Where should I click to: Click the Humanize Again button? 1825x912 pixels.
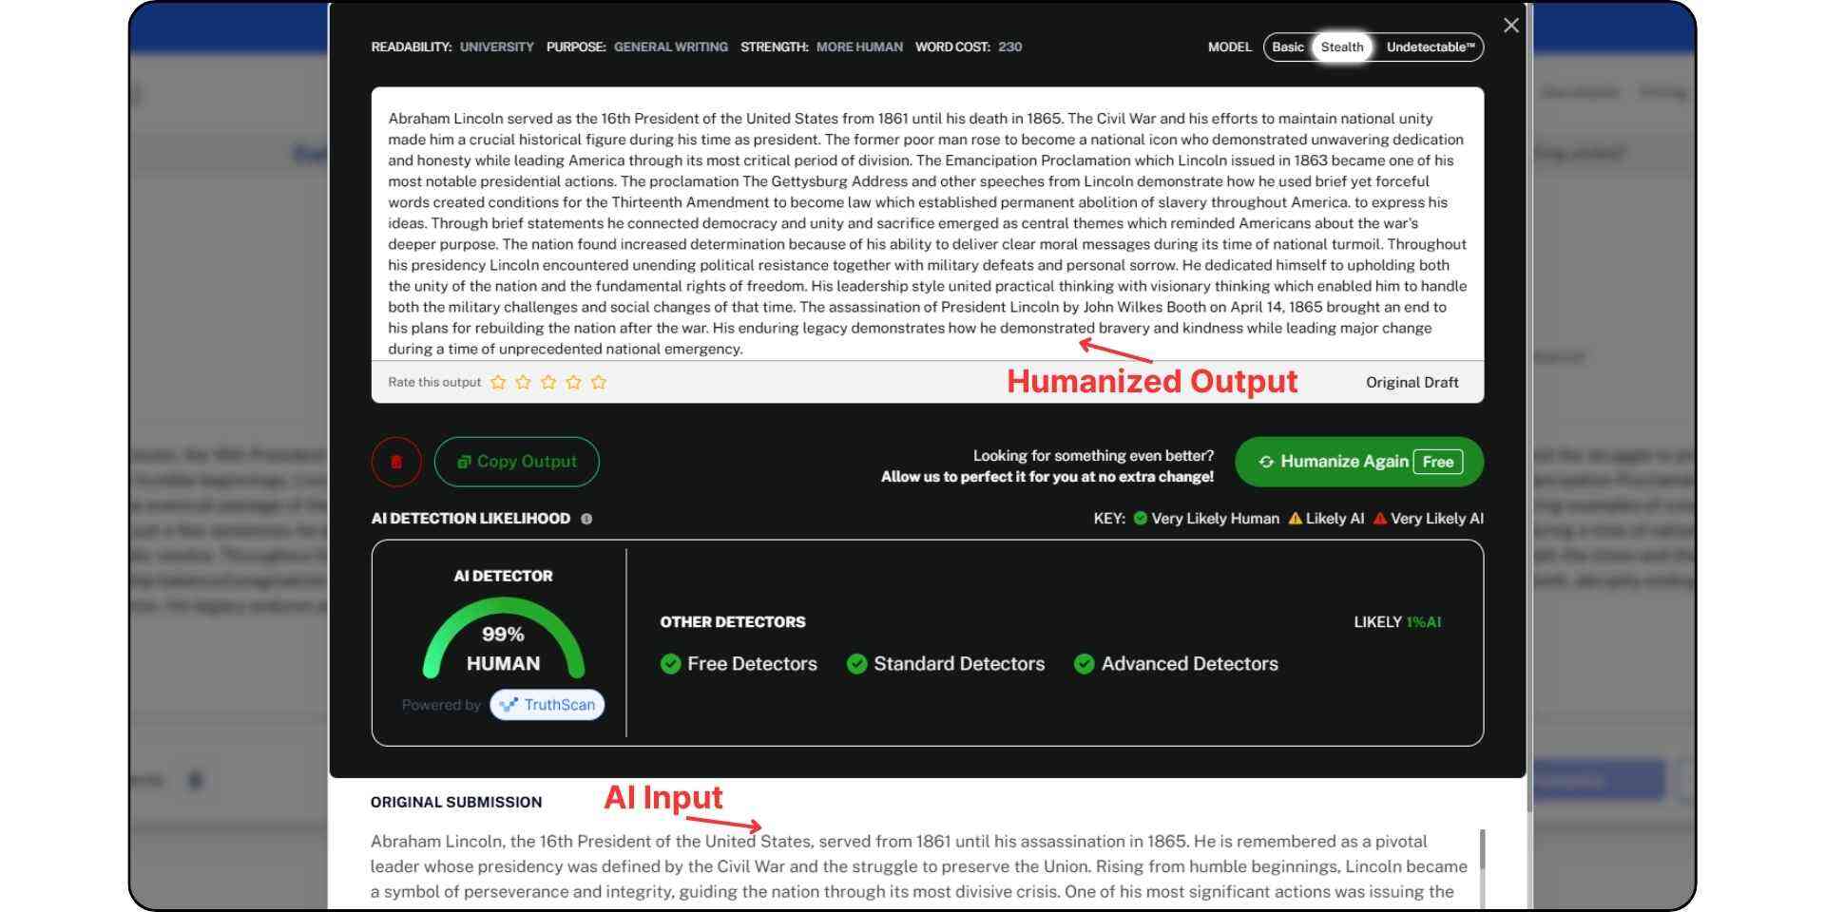[x=1359, y=462]
